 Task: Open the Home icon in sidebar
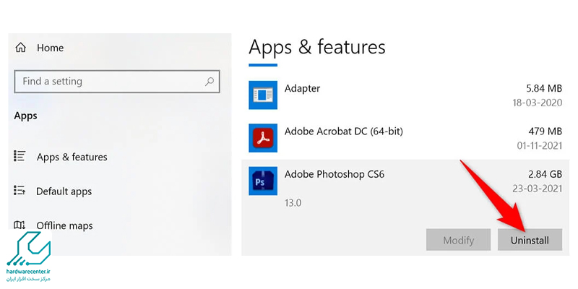click(x=20, y=48)
